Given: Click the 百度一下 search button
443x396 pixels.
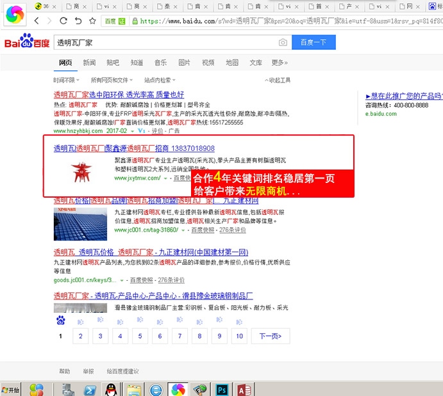Looking at the screenshot, I should pos(313,42).
